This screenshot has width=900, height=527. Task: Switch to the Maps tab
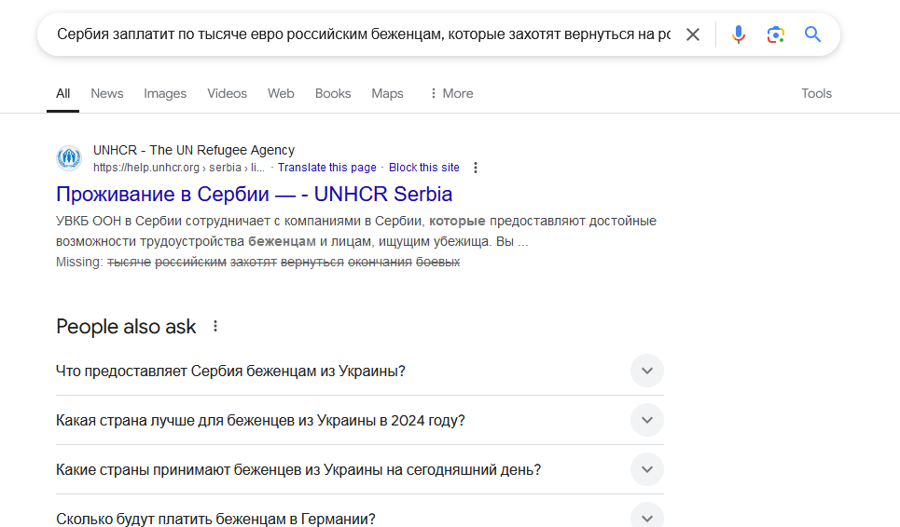(x=387, y=93)
